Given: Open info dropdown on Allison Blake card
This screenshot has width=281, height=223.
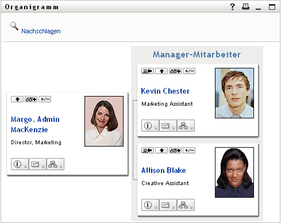Looking at the screenshot, I should 150,205.
